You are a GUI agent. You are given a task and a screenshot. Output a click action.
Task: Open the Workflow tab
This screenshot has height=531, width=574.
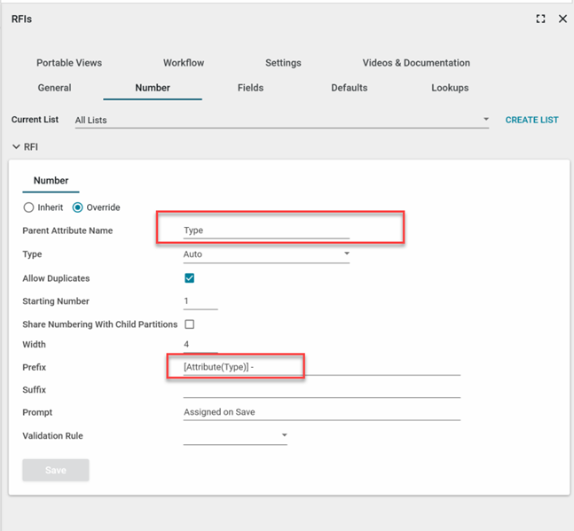tap(184, 63)
